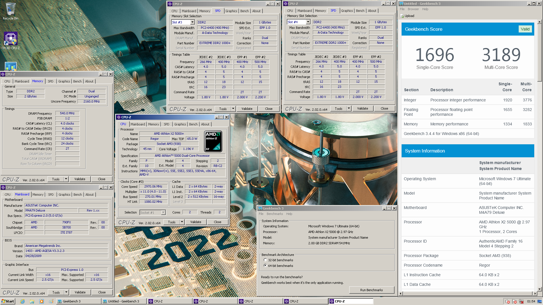The height and width of the screenshot is (305, 543).
Task: Click Validate in Slot #3 CPU-Z window
Action: [247, 109]
